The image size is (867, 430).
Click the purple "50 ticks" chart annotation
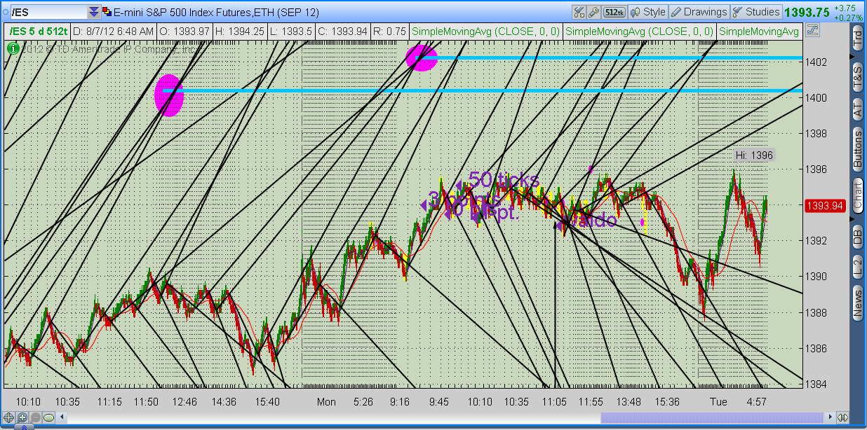(x=504, y=180)
